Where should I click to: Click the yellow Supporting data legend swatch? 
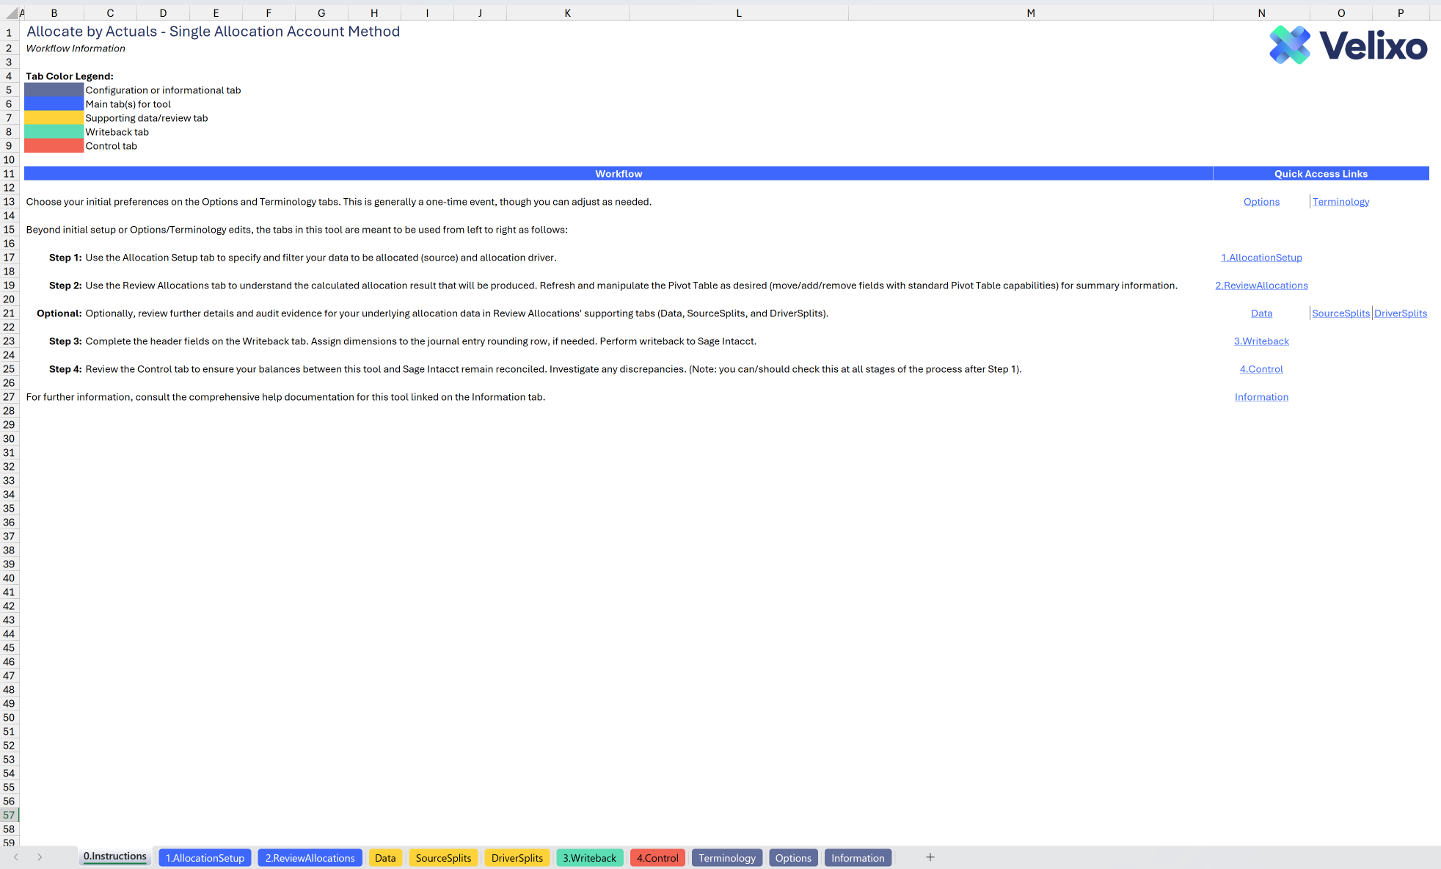[x=54, y=118]
